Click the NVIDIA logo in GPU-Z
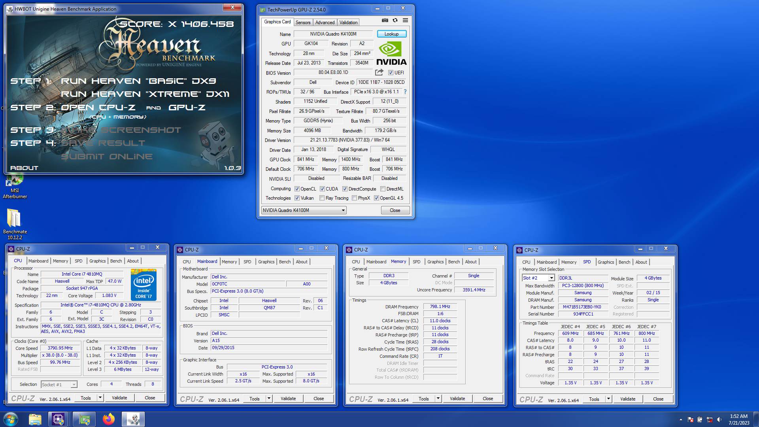The image size is (759, 427). click(391, 53)
